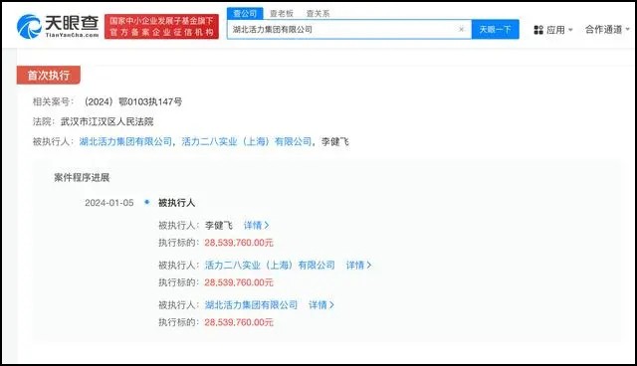
Task: Click the Tianyancha logo icon
Action: pyautogui.click(x=29, y=27)
